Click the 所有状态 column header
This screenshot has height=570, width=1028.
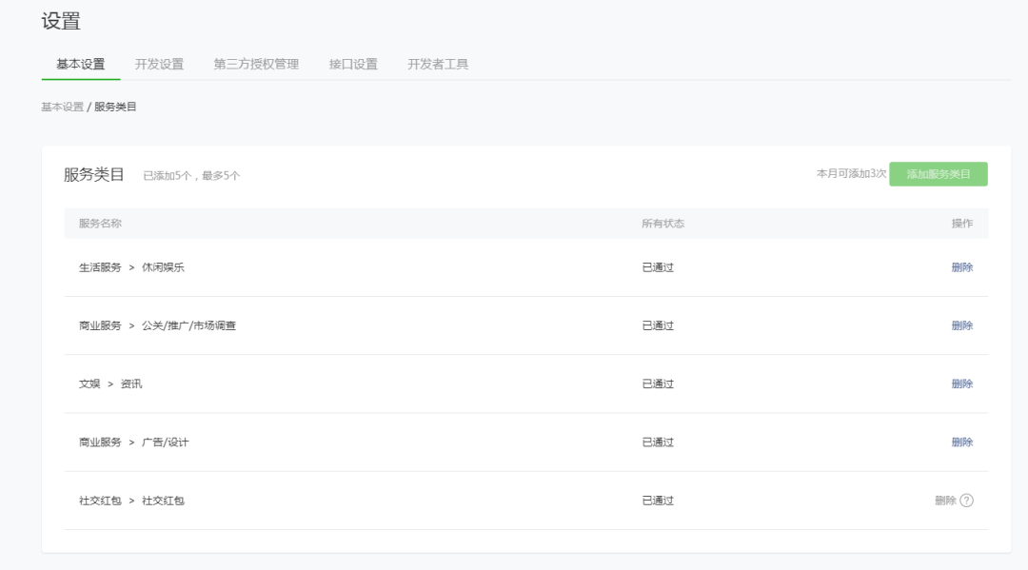coord(662,224)
